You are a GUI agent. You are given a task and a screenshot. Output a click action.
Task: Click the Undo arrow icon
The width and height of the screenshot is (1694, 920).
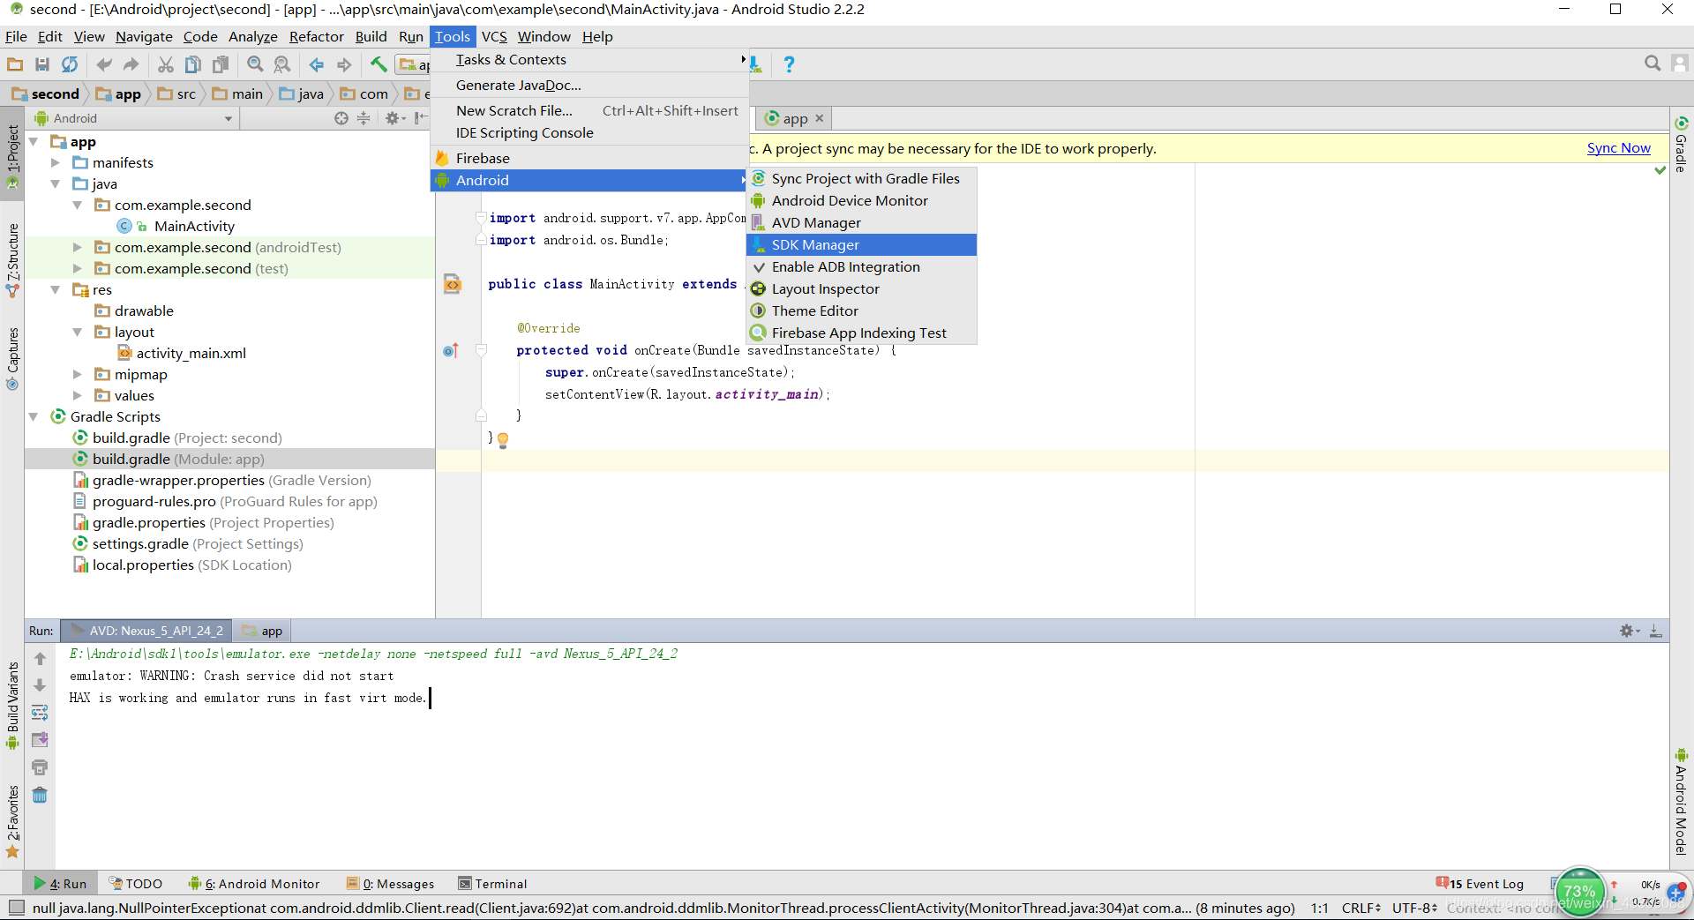coord(104,64)
